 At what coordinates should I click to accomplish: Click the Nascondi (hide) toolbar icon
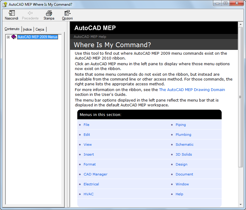point(11,13)
